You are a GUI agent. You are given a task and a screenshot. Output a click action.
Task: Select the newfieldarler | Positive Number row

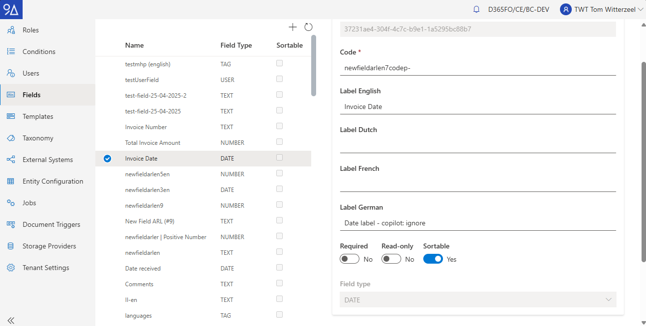click(x=203, y=237)
